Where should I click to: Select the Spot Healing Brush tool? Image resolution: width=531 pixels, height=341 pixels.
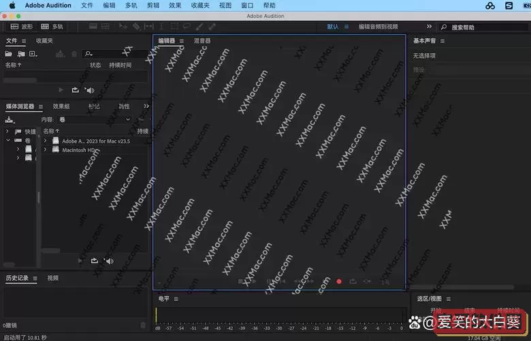(x=212, y=27)
